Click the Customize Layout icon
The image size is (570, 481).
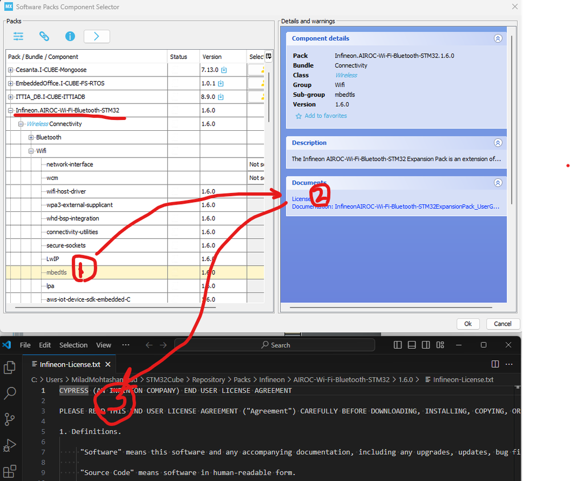pyautogui.click(x=440, y=345)
